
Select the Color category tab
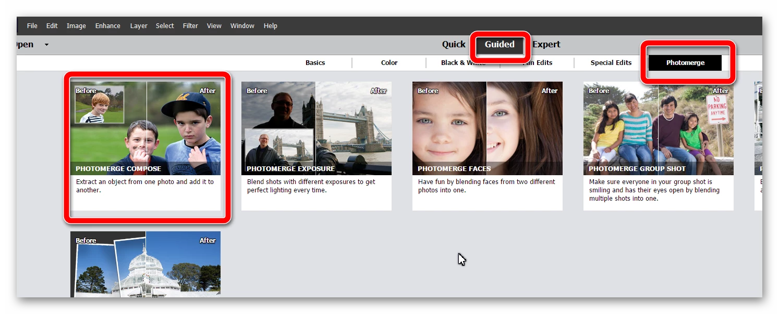coord(390,63)
